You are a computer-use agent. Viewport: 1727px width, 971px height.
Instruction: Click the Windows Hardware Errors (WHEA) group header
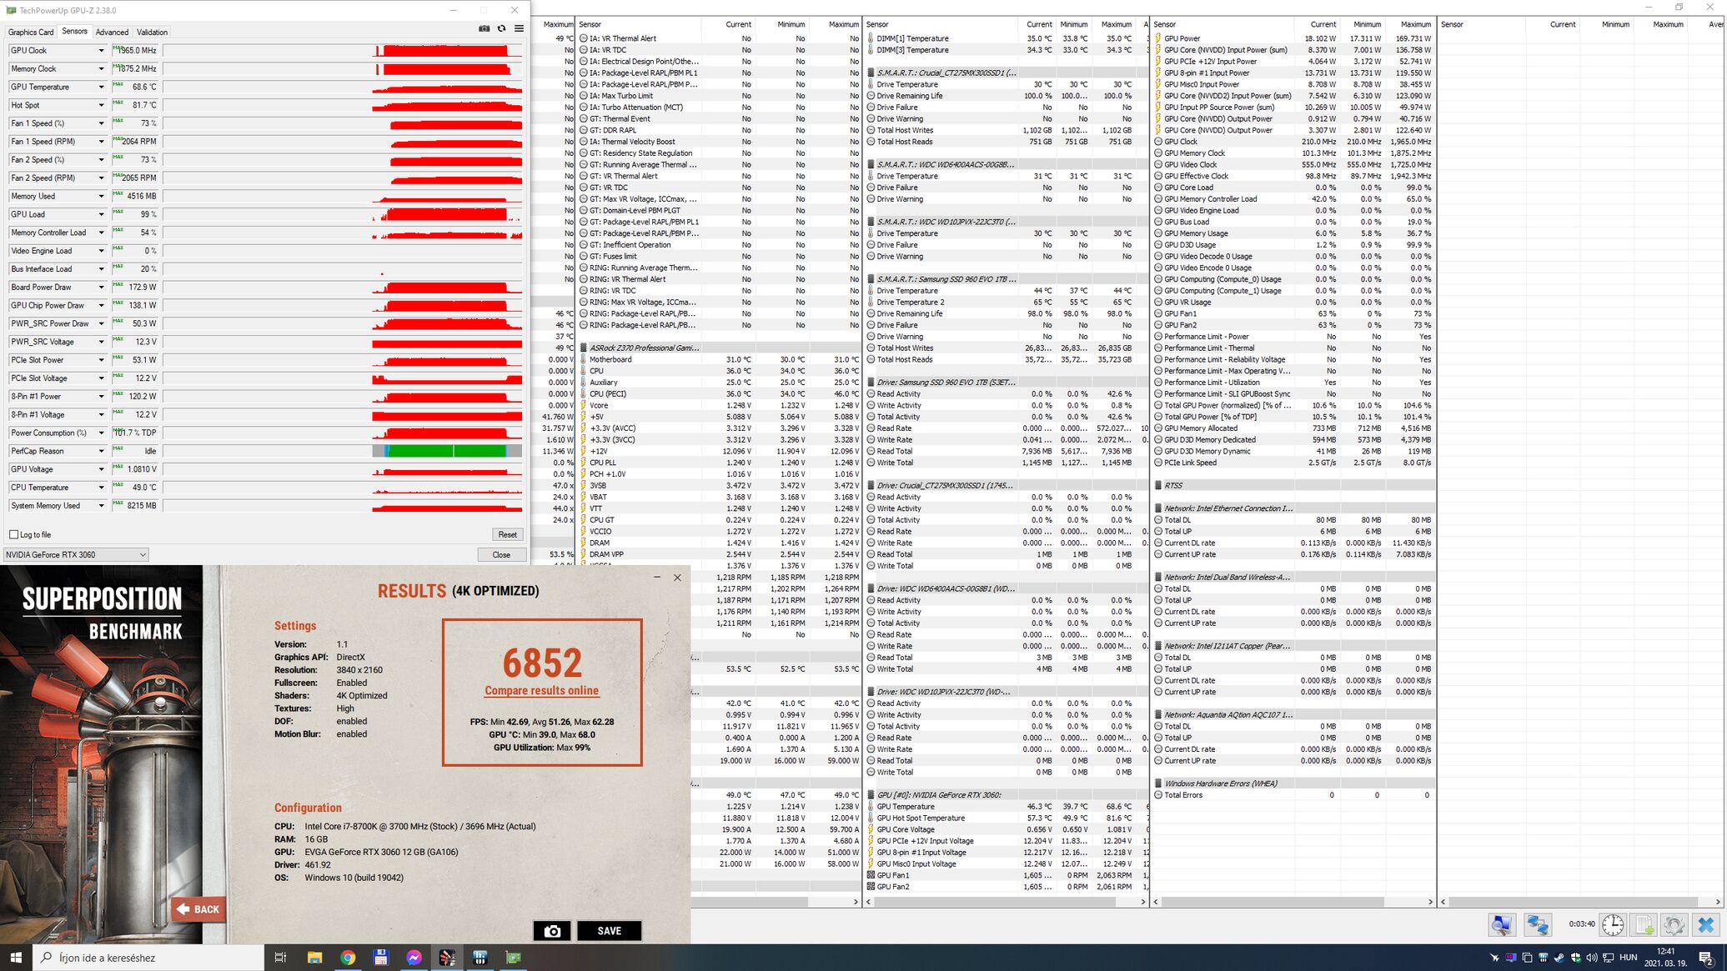(1293, 783)
